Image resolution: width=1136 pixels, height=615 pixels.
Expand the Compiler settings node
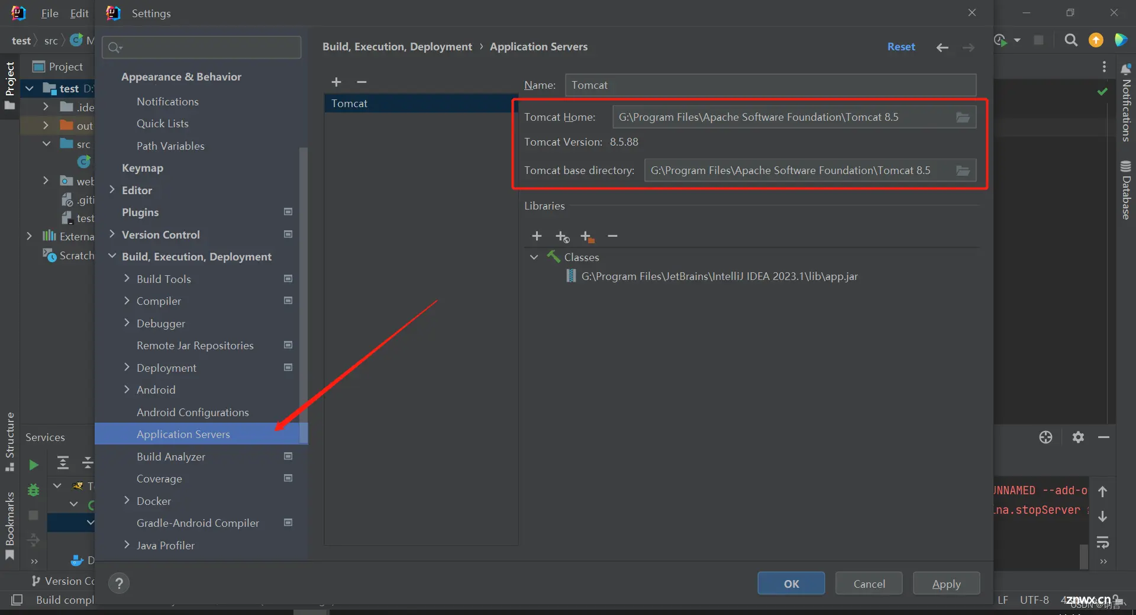coord(127,301)
